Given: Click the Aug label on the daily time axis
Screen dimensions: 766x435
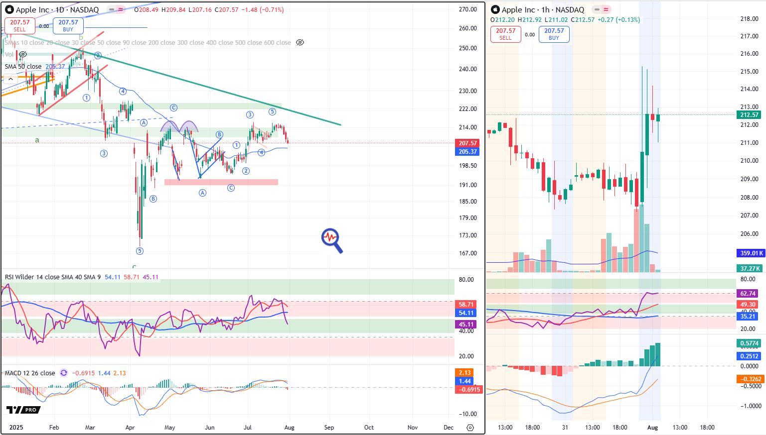Looking at the screenshot, I should tap(289, 428).
